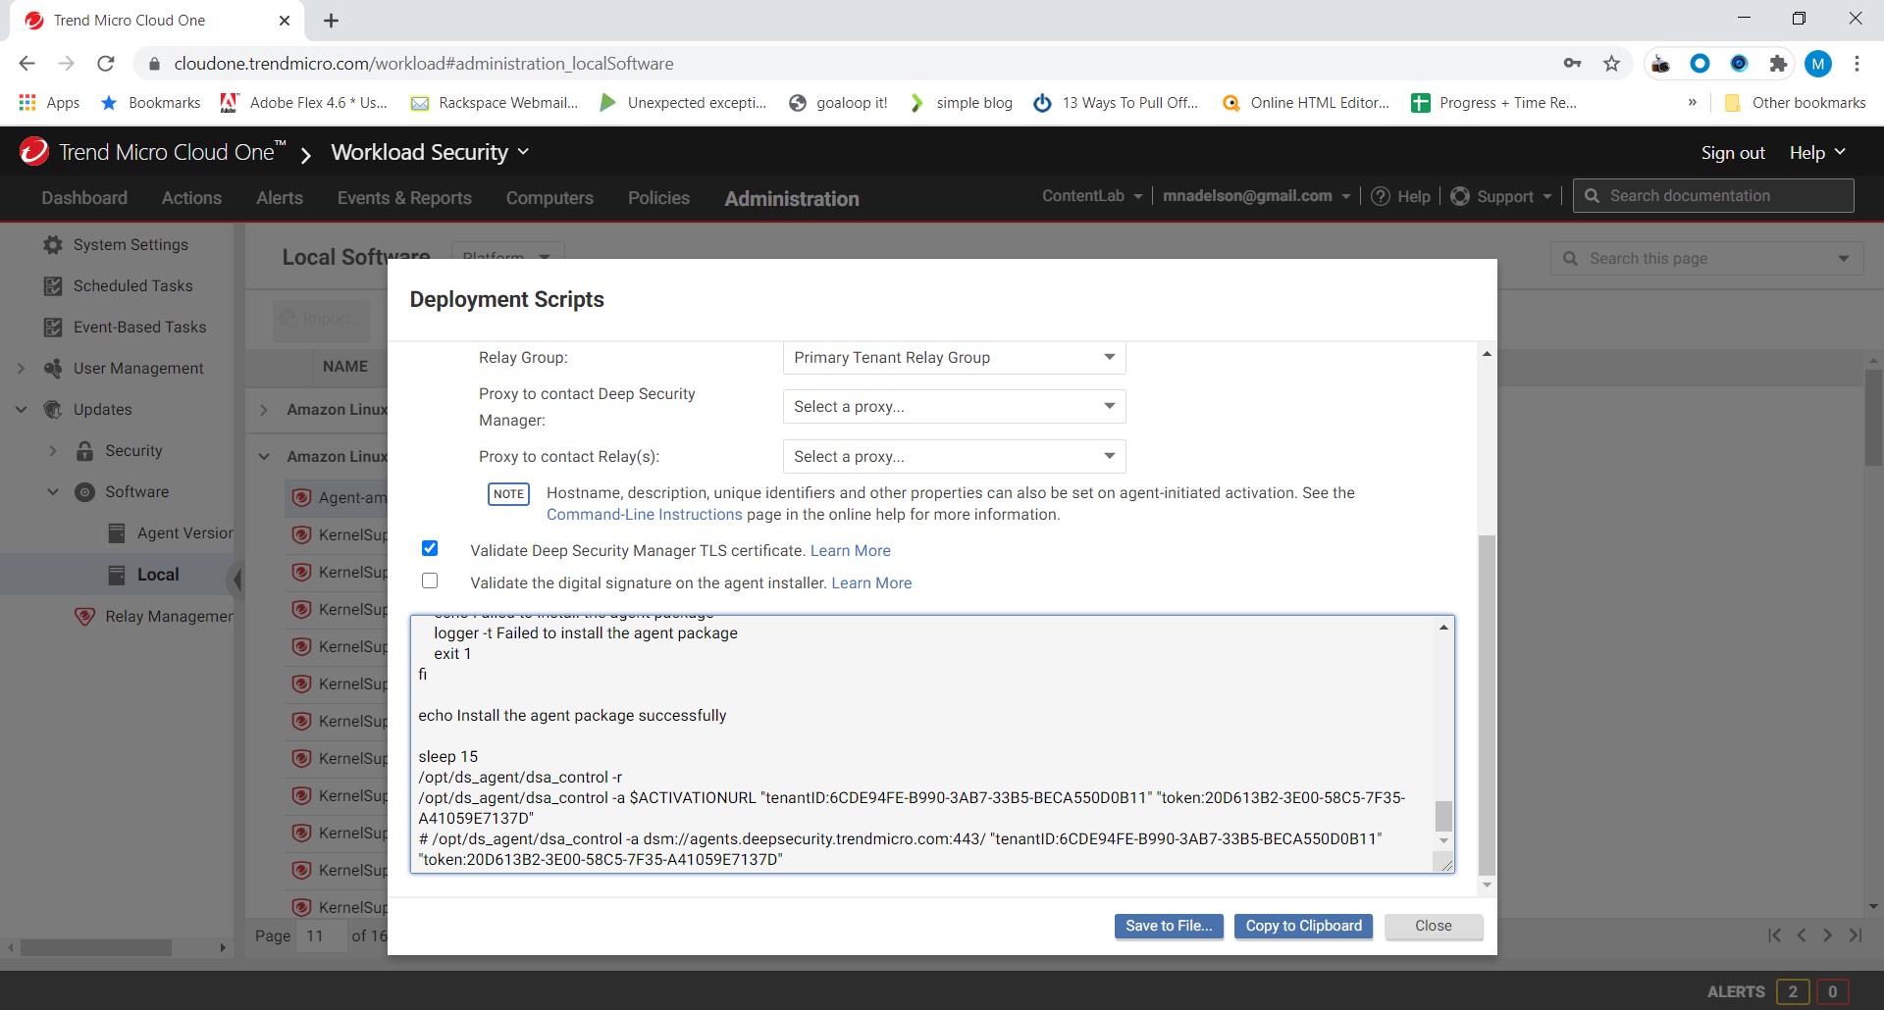Collapse the Updates tree node

(x=21, y=410)
